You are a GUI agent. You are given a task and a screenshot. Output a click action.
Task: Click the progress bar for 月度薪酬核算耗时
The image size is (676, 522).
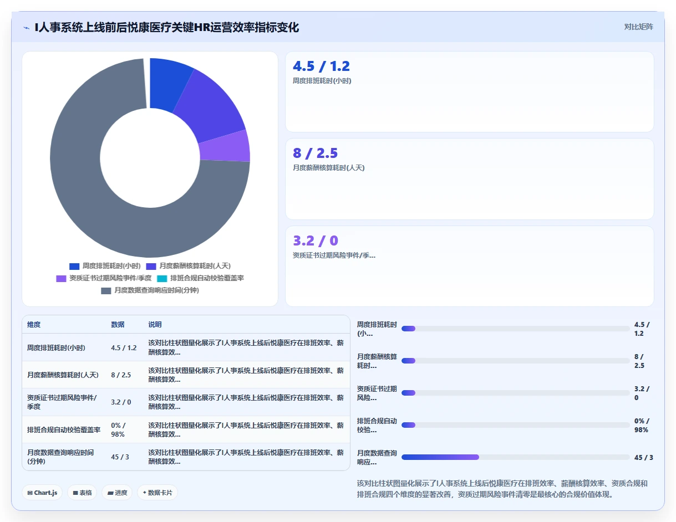pos(516,361)
